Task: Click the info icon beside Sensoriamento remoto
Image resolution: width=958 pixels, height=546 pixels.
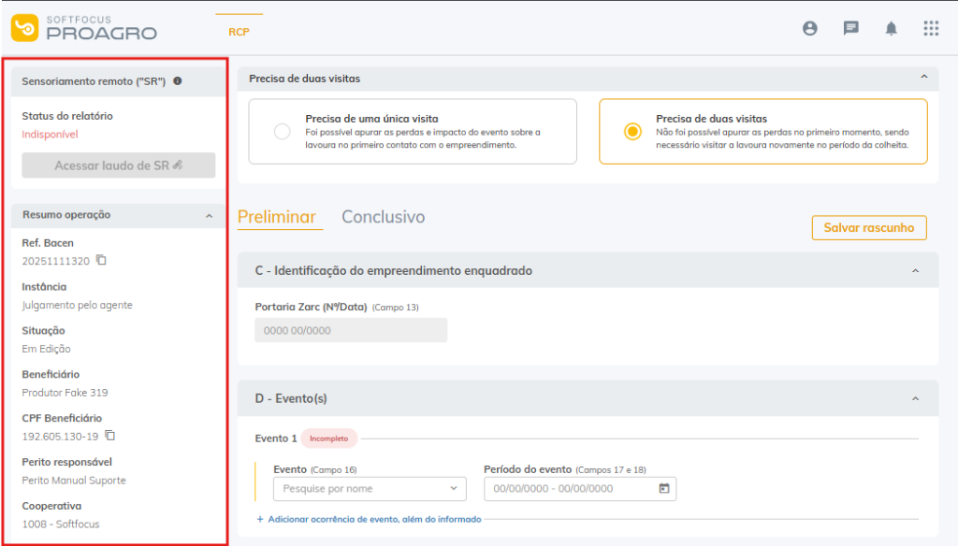Action: (178, 81)
